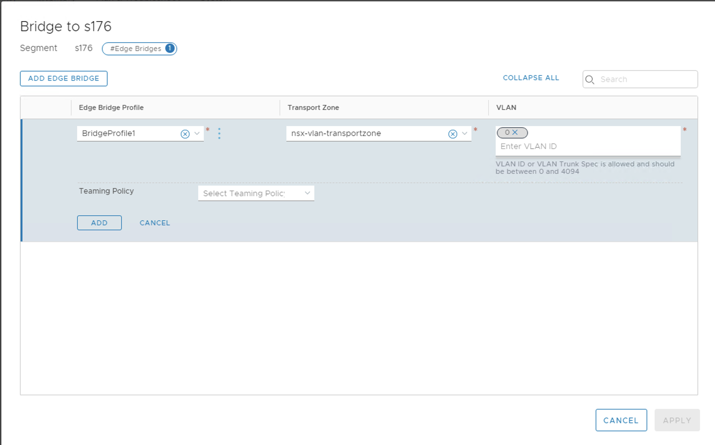Remove the VLAN 0 tag
The width and height of the screenshot is (715, 445).
pyautogui.click(x=515, y=133)
